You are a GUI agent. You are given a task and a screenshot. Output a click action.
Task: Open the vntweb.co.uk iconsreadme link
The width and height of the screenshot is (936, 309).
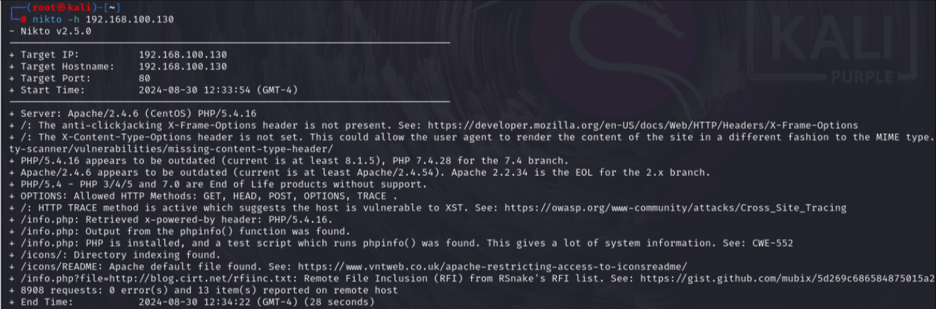[x=492, y=266]
